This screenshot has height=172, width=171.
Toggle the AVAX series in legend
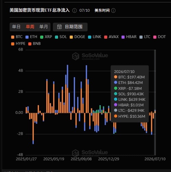[111, 37]
